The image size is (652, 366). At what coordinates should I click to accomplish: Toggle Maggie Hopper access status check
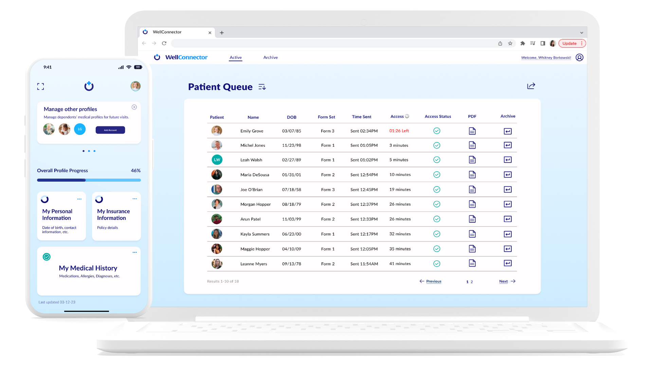pos(437,249)
